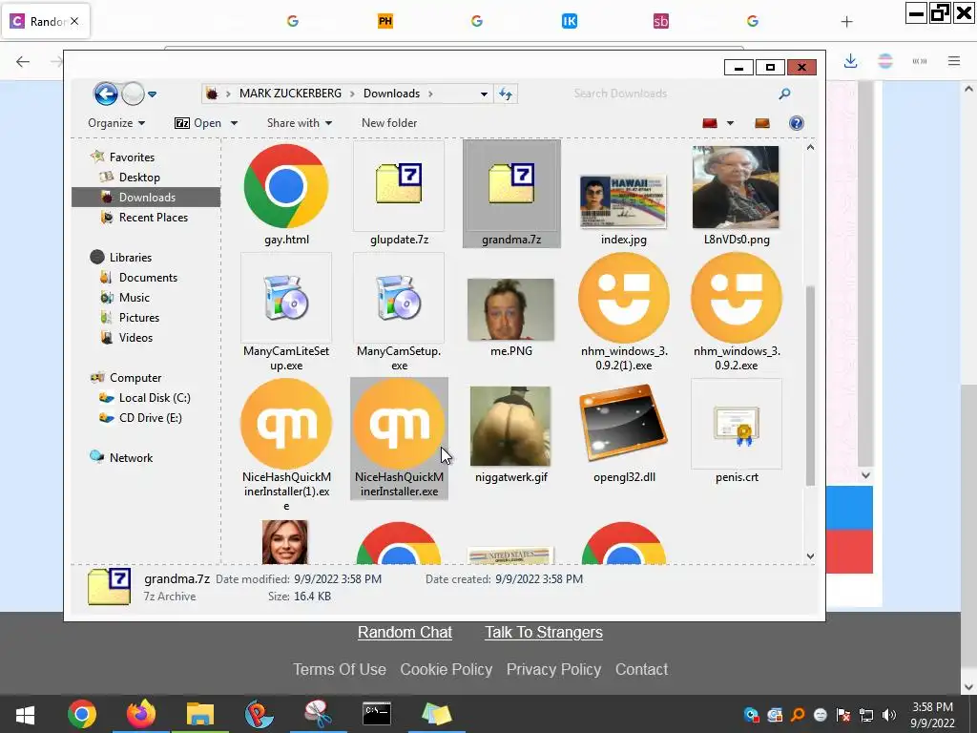Go back with the Explorer back arrow

[106, 94]
